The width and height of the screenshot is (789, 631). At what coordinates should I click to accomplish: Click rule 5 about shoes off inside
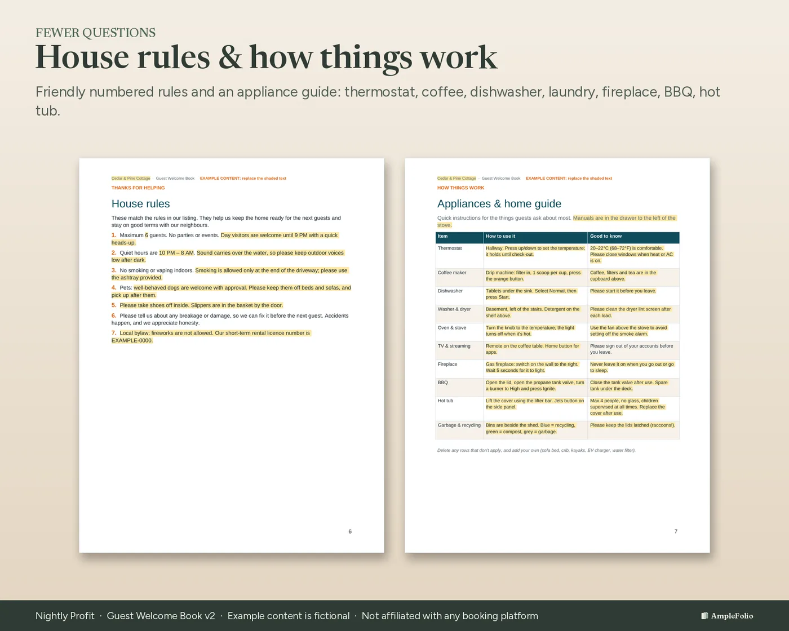pyautogui.click(x=197, y=305)
